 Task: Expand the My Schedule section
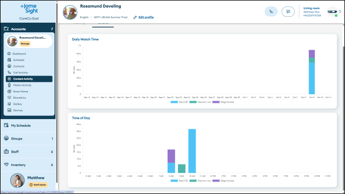click(x=28, y=126)
